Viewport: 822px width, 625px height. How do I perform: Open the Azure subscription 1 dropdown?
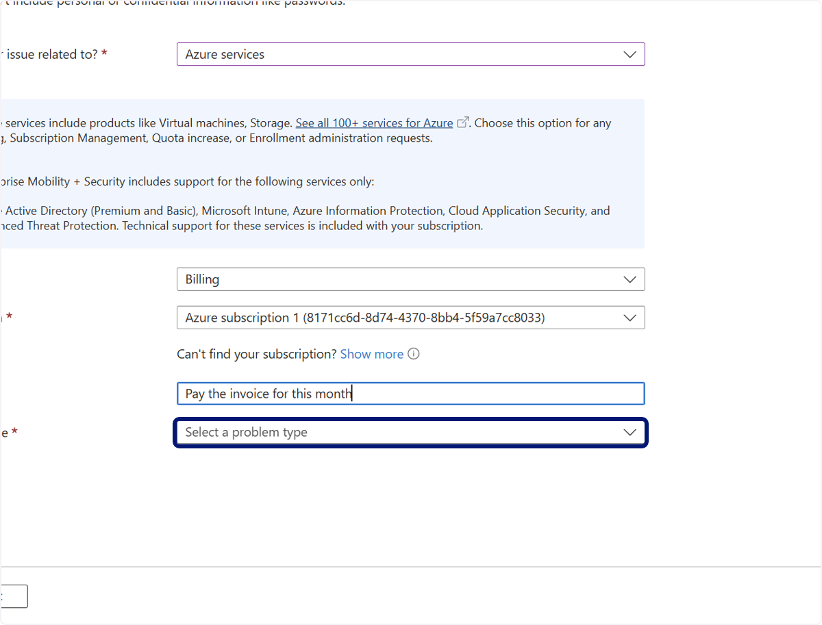[410, 318]
